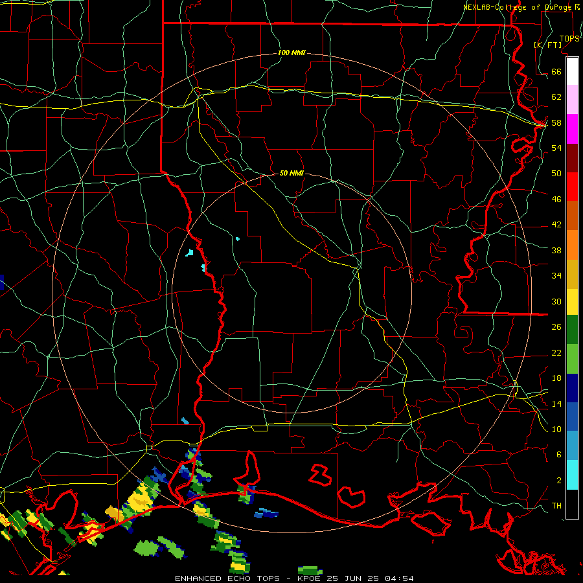Click legend value '10'
Screen dimensions: 583x583
pyautogui.click(x=556, y=429)
